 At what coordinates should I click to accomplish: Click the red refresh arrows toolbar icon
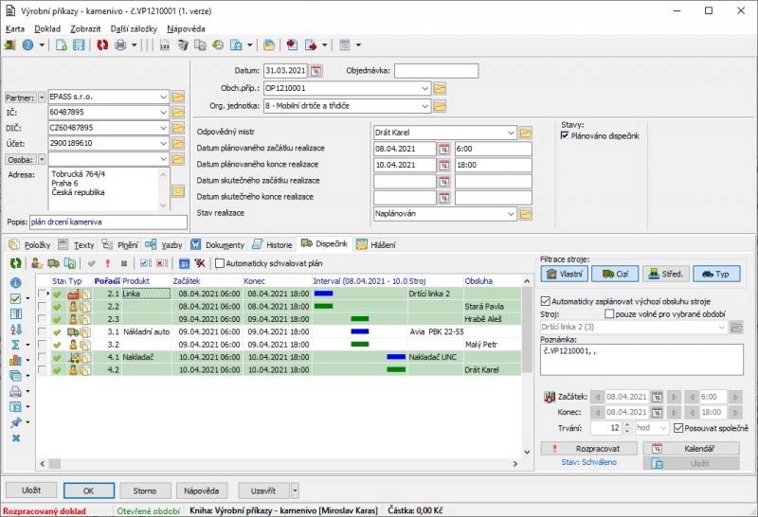click(102, 45)
